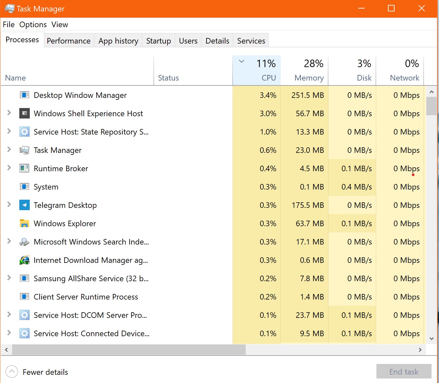
Task: Click the vertical scrollbar thumb
Action: point(431,106)
